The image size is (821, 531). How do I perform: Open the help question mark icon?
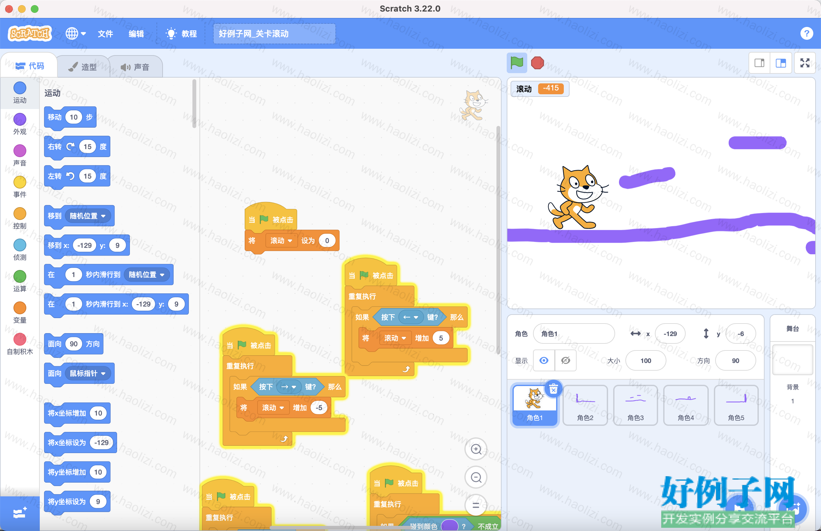[807, 33]
